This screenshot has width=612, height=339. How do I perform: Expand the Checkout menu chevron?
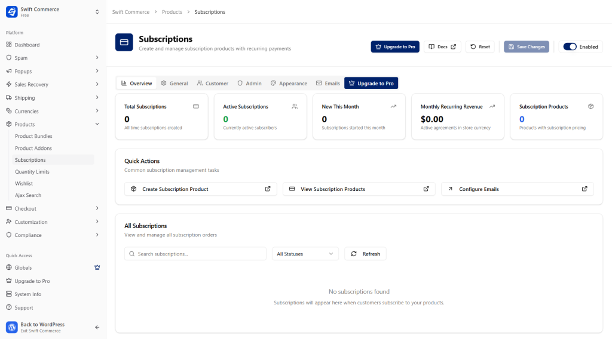pyautogui.click(x=97, y=208)
